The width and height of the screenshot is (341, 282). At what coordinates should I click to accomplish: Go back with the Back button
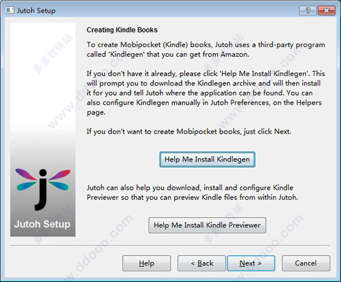[x=202, y=263]
